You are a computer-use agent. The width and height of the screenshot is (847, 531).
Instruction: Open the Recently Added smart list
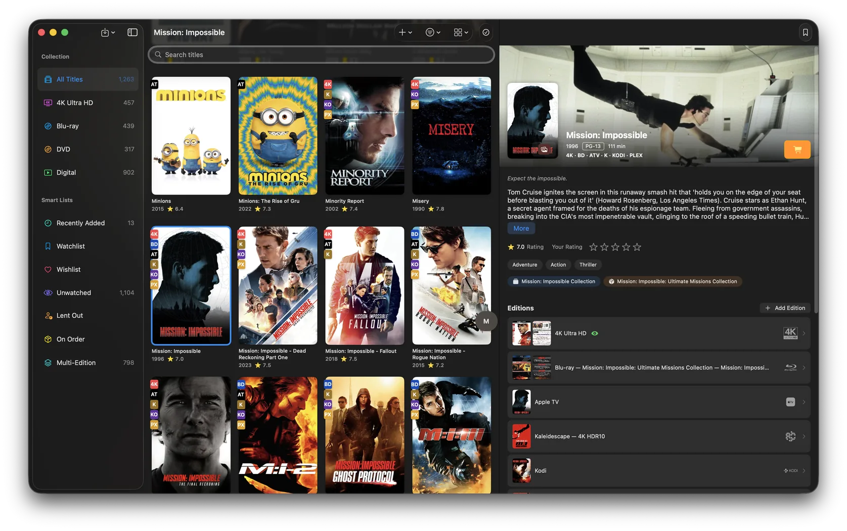coord(88,223)
